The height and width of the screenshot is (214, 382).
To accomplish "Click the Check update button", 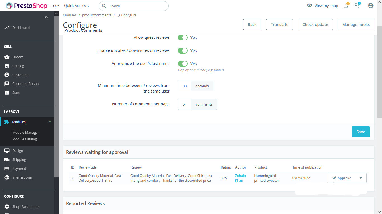I will [x=315, y=25].
